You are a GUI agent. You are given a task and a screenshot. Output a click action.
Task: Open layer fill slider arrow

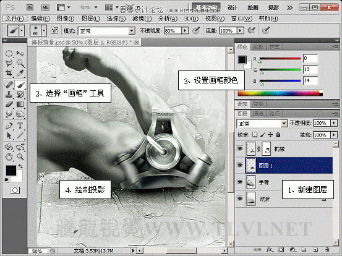tap(334, 135)
